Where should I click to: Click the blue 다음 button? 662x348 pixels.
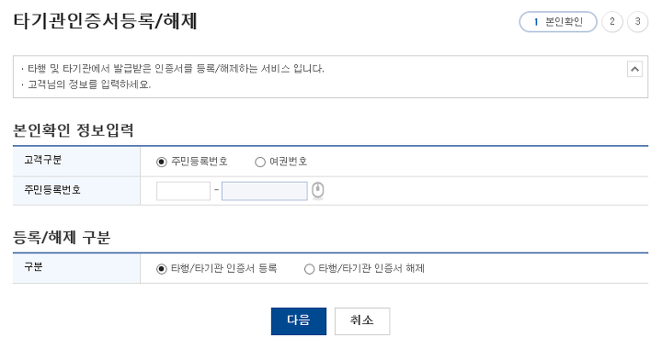click(x=299, y=321)
